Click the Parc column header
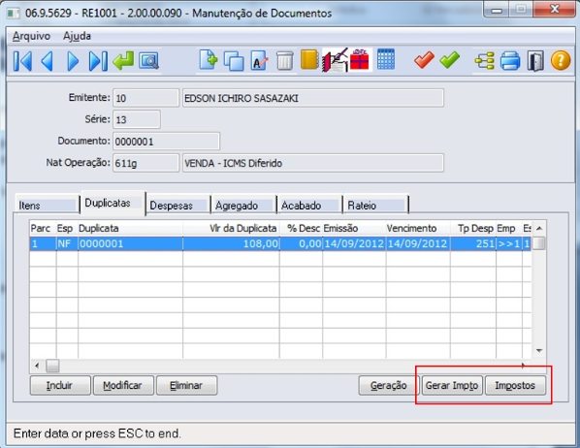This screenshot has width=580, height=448. pos(43,228)
